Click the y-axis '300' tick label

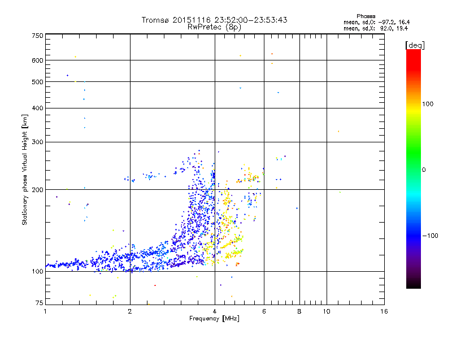(x=37, y=142)
